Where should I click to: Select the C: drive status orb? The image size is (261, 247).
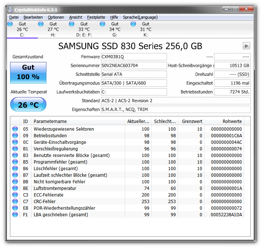(10, 24)
